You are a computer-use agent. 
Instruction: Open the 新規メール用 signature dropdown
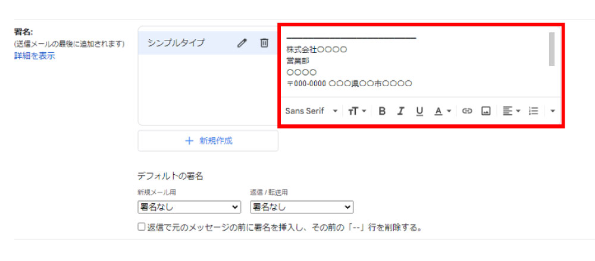(188, 207)
